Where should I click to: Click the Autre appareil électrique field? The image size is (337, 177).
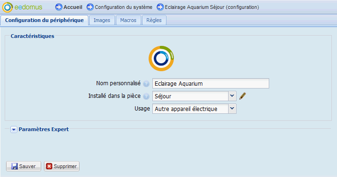click(x=190, y=109)
